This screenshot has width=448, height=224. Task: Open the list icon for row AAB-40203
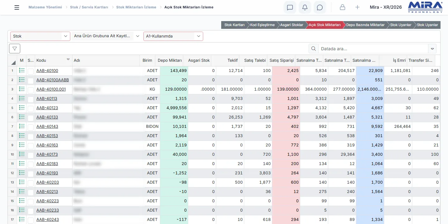22,182
